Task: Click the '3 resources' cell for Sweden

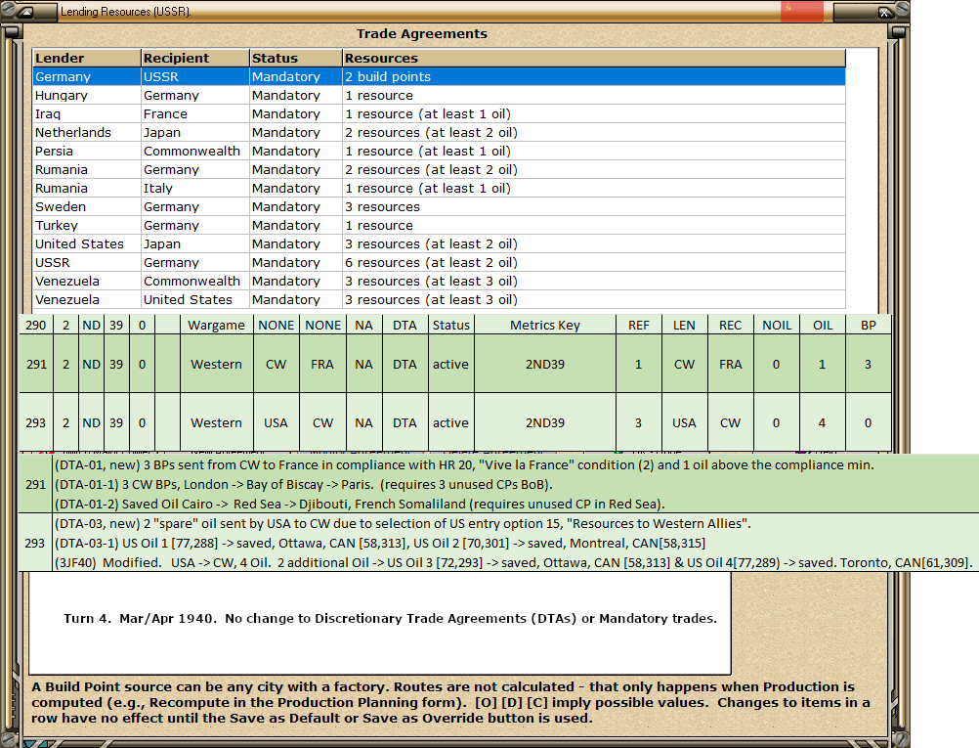Action: (594, 207)
